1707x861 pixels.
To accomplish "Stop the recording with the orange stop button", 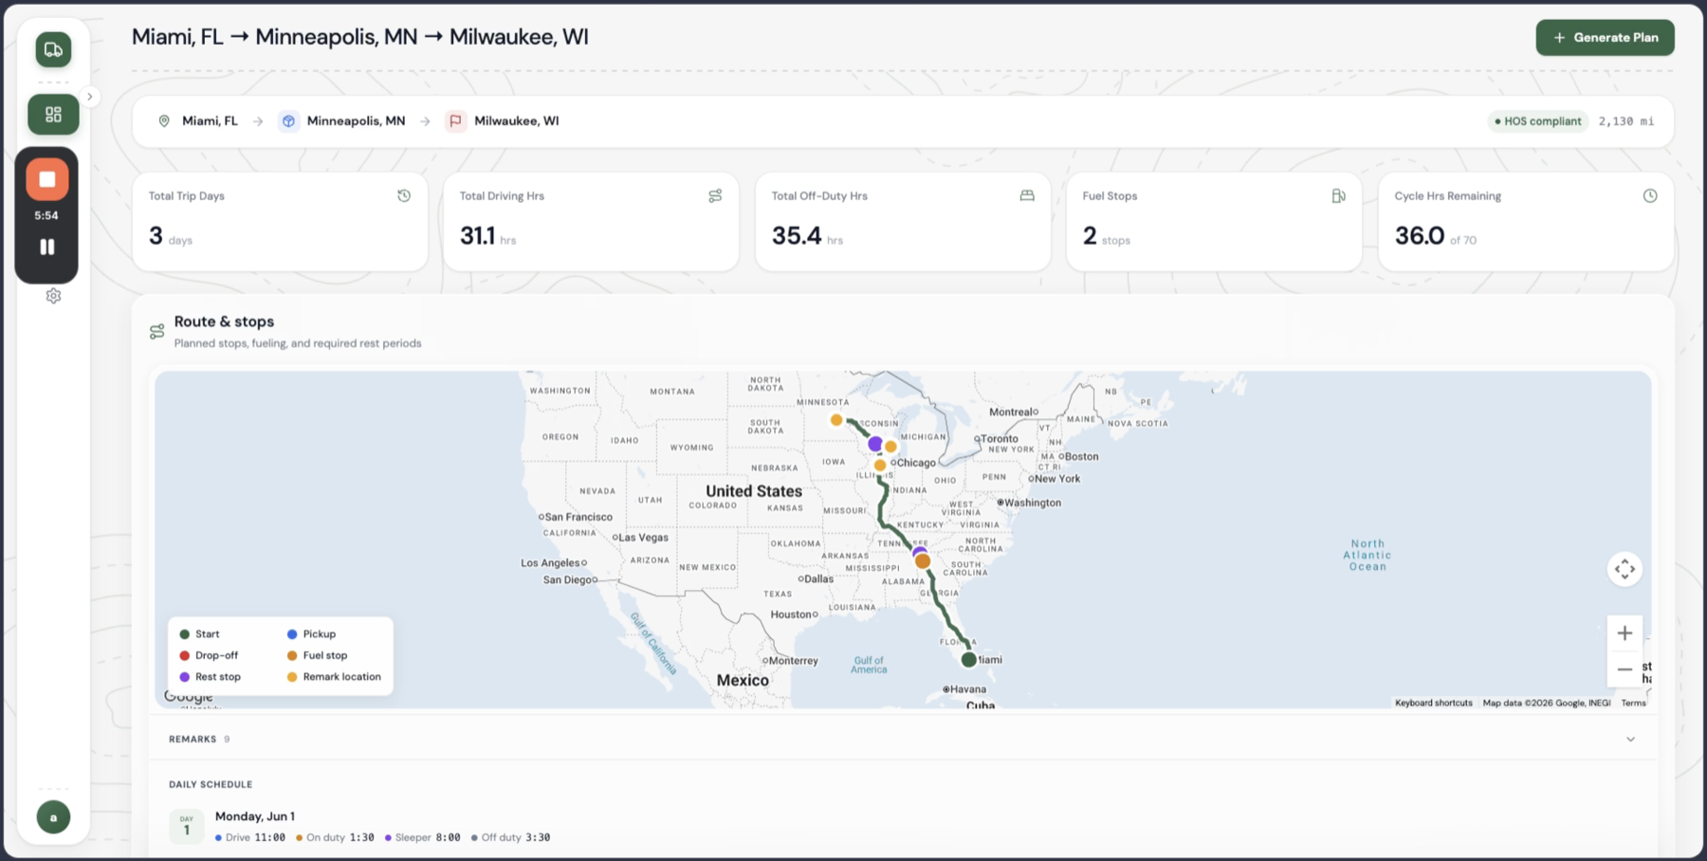I will pos(46,179).
